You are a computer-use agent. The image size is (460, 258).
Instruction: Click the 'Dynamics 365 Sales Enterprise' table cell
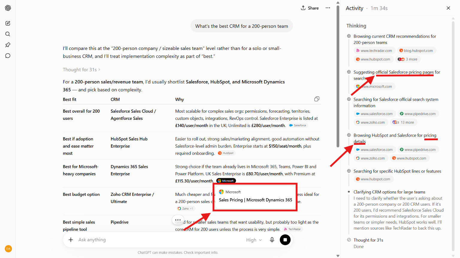[x=129, y=170]
